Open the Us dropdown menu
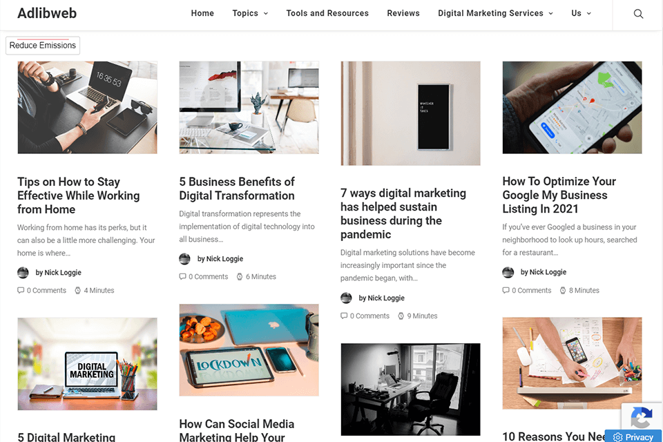Viewport: 663px width, 442px height. coord(581,14)
